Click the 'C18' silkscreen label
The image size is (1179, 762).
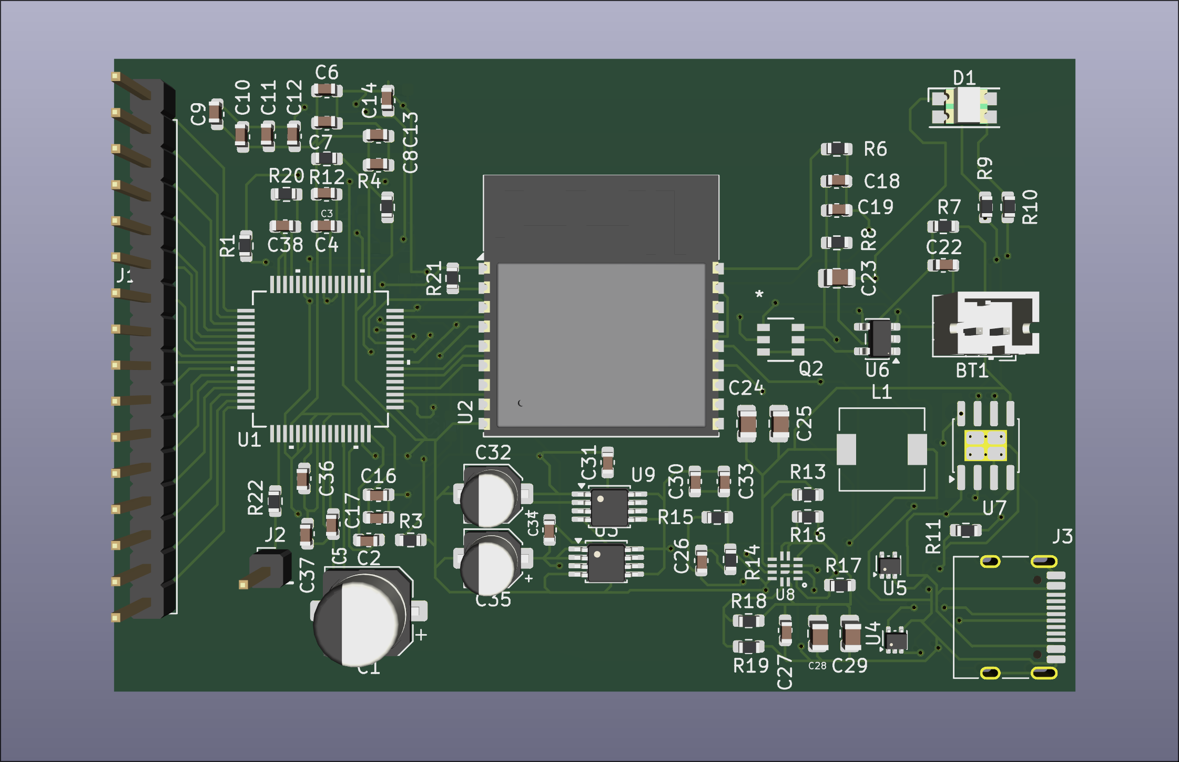882,181
